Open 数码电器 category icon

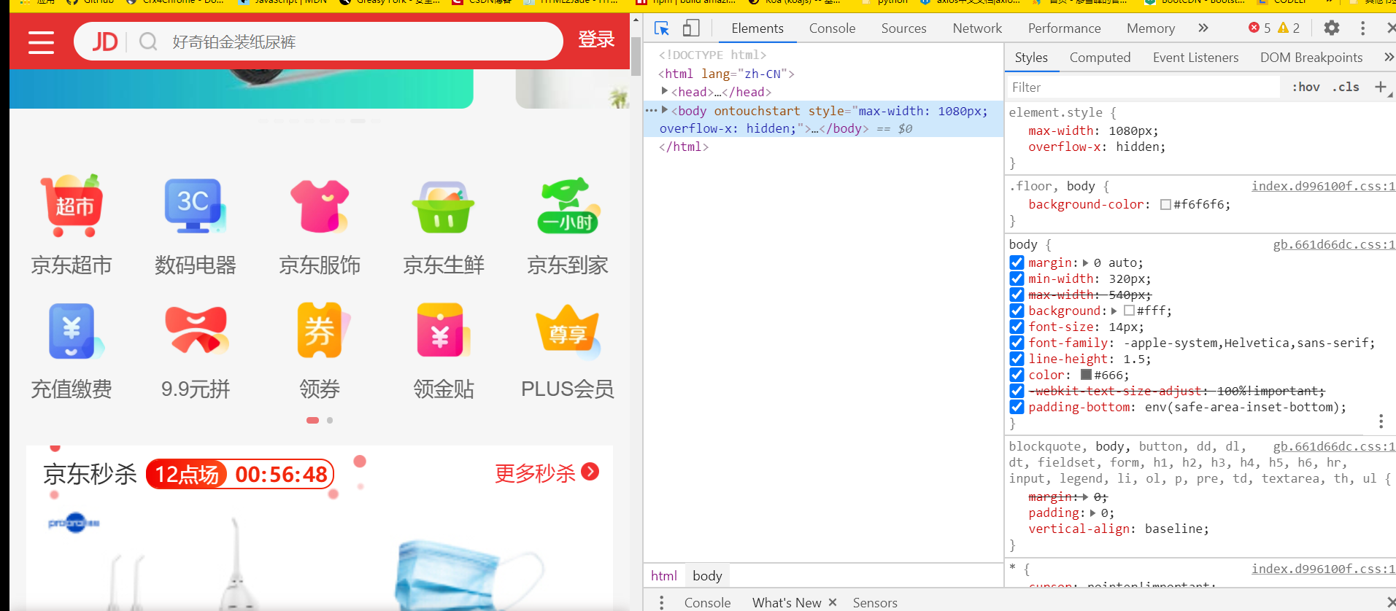pyautogui.click(x=195, y=206)
